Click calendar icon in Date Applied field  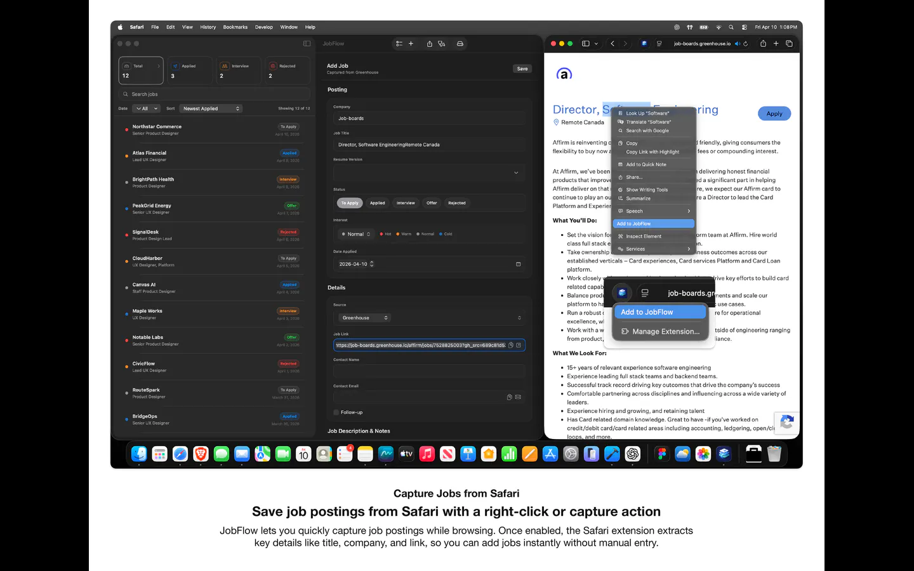(518, 264)
